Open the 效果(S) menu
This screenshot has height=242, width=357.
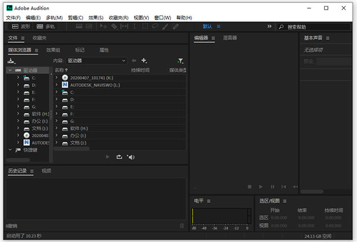coord(96,18)
